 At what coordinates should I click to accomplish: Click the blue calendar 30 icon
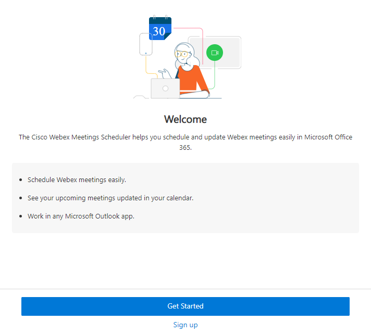[160, 28]
